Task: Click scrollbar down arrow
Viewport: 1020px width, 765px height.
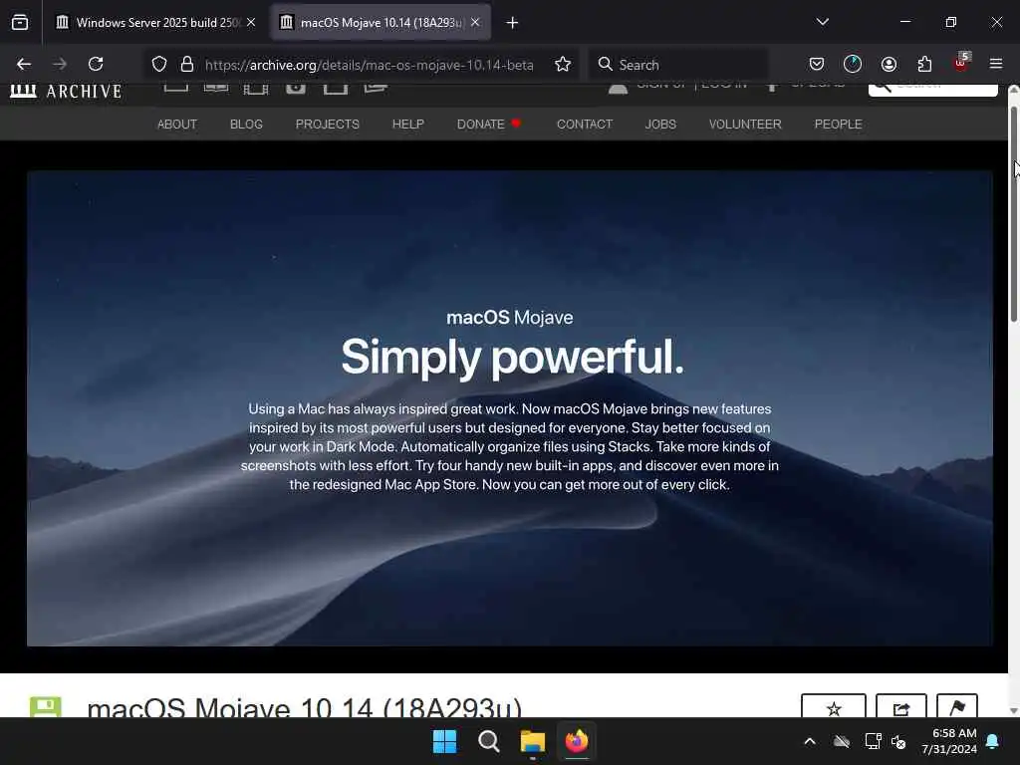Action: point(1013,710)
